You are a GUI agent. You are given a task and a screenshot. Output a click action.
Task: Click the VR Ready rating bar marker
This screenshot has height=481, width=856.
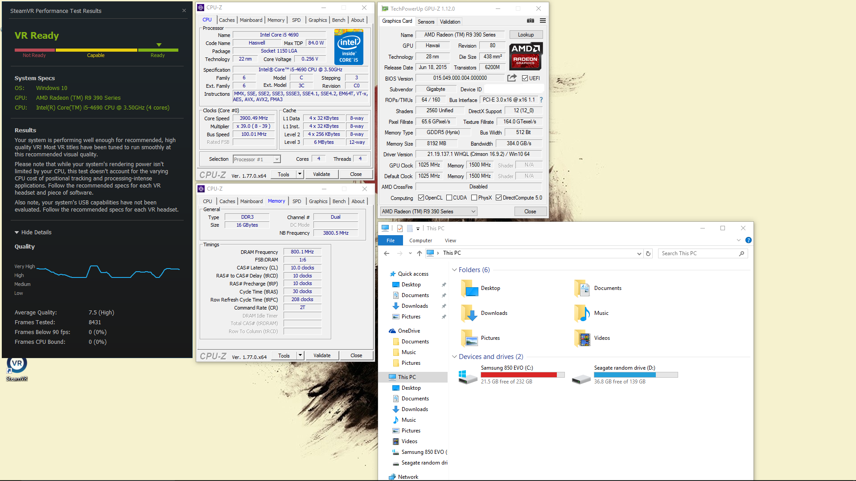tap(159, 45)
